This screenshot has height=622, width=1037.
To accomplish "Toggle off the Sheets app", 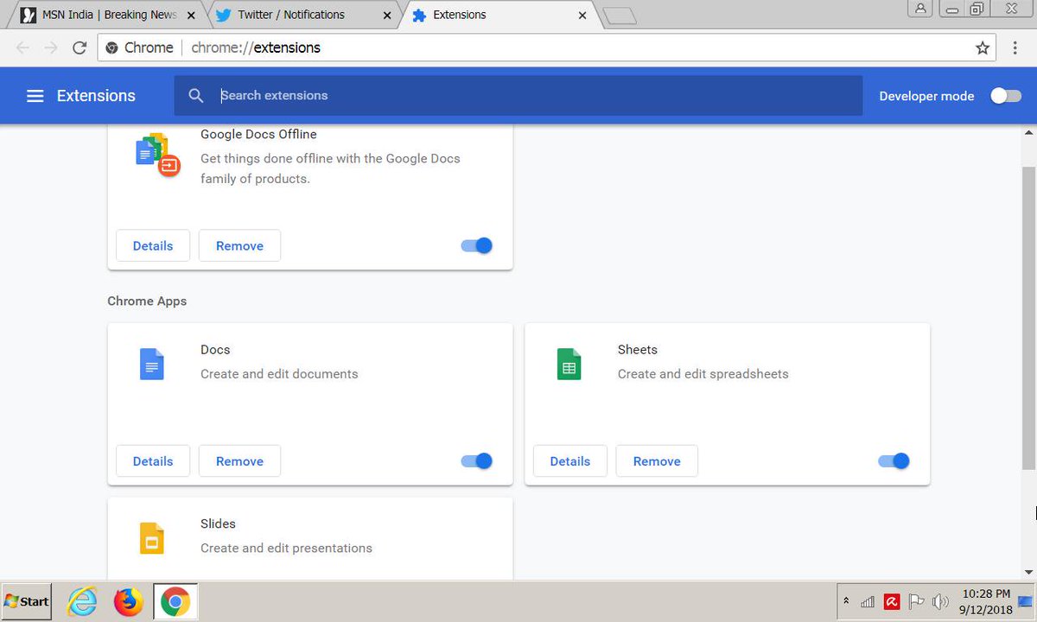I will coord(894,461).
